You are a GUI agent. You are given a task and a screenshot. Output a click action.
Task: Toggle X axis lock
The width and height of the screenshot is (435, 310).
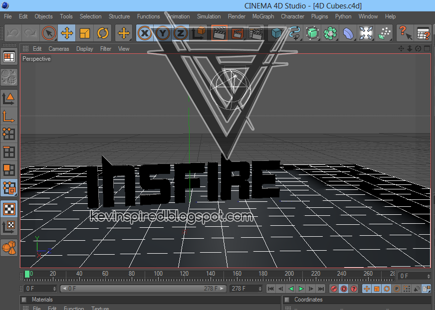coord(145,33)
